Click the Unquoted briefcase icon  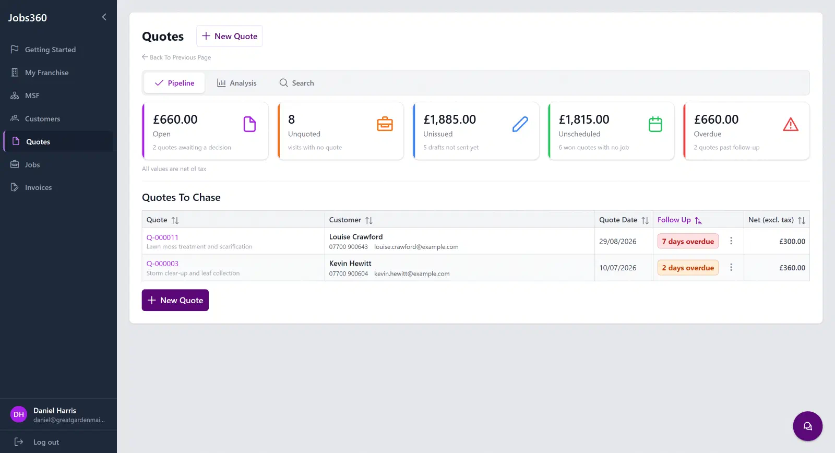tap(385, 124)
